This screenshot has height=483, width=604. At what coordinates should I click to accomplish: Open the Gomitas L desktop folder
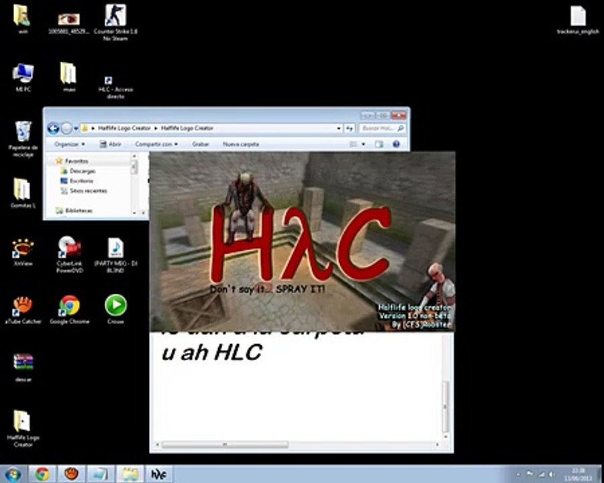(x=23, y=193)
